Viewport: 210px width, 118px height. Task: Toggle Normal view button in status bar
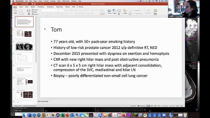148,106
